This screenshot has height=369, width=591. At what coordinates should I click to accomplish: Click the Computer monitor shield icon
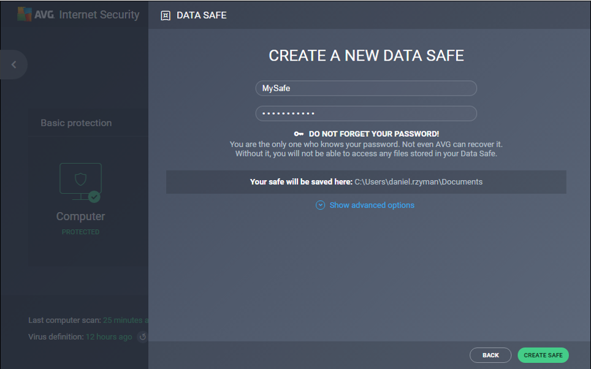[x=81, y=181]
